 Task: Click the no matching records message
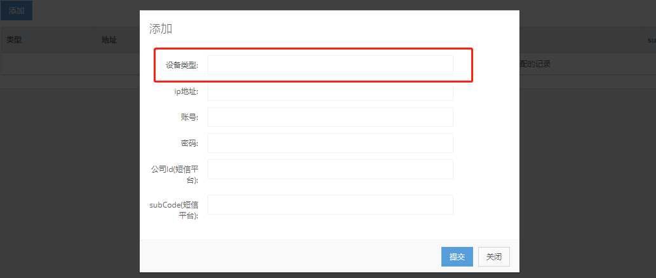point(535,64)
